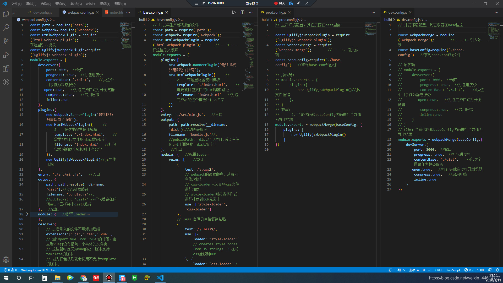Open the Extensions view
The height and width of the screenshot is (283, 503).
(x=6, y=68)
